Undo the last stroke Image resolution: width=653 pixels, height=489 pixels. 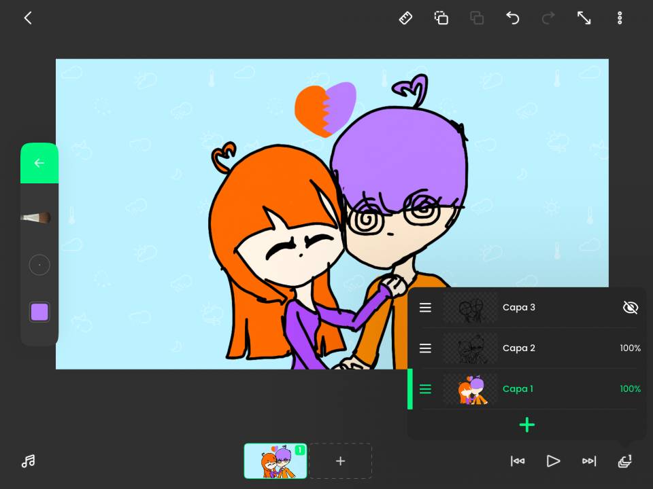pos(512,18)
